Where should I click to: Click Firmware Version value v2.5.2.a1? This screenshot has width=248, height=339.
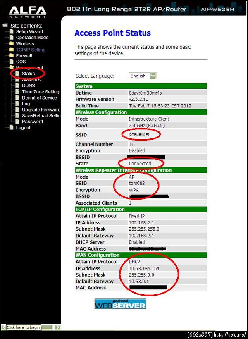point(138,100)
